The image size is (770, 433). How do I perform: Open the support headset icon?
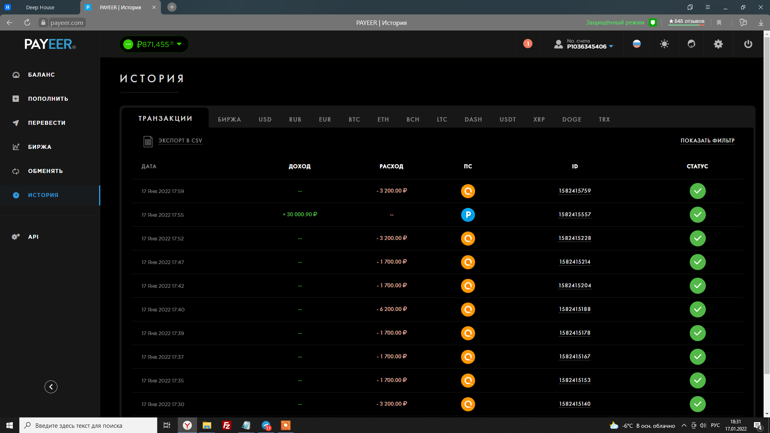point(691,44)
